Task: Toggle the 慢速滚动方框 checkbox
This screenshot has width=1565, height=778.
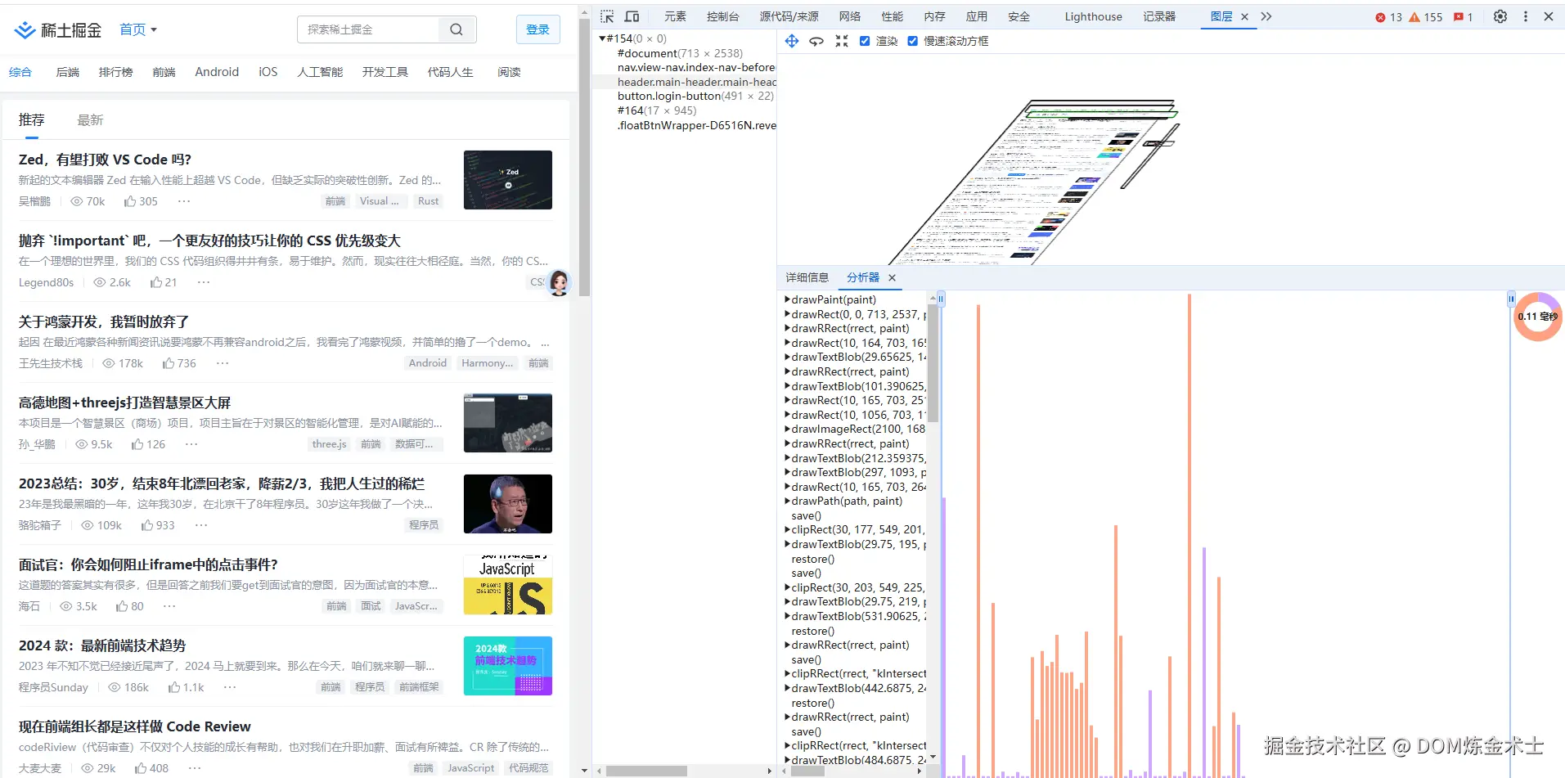Action: click(x=913, y=41)
